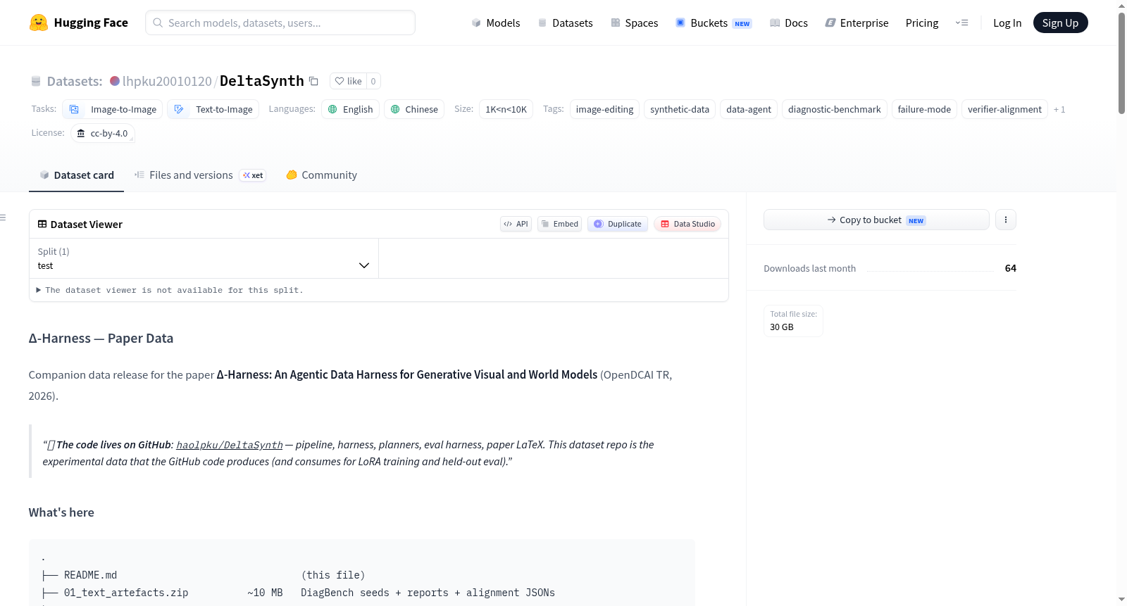Image resolution: width=1127 pixels, height=606 pixels.
Task: Click the Datasets stack icon beside the title
Action: [36, 82]
